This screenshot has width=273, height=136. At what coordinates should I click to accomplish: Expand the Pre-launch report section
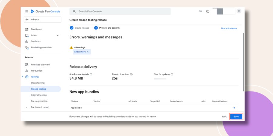click(27, 107)
